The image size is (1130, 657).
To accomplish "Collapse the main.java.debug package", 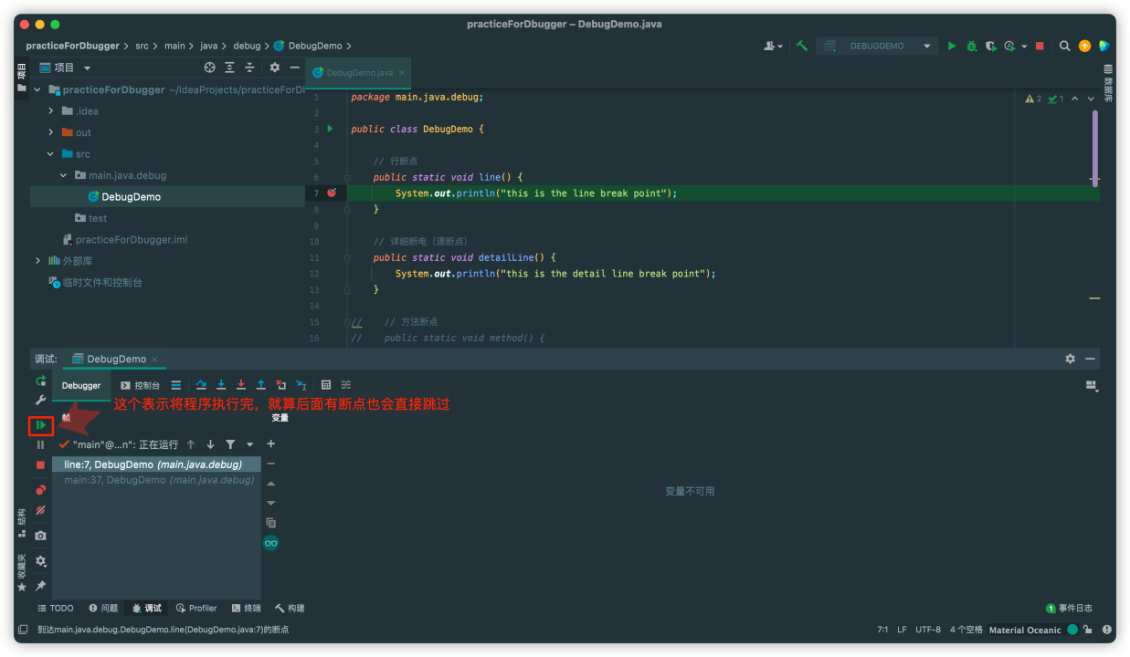I will click(63, 175).
